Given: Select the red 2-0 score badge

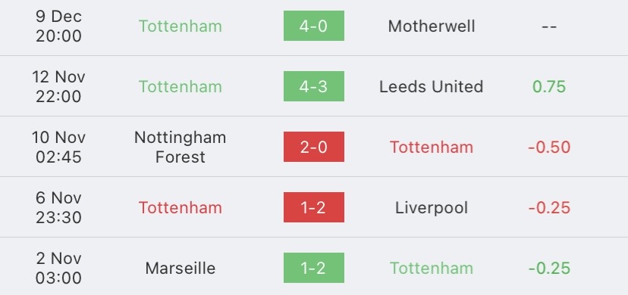Looking at the screenshot, I should [x=313, y=147].
